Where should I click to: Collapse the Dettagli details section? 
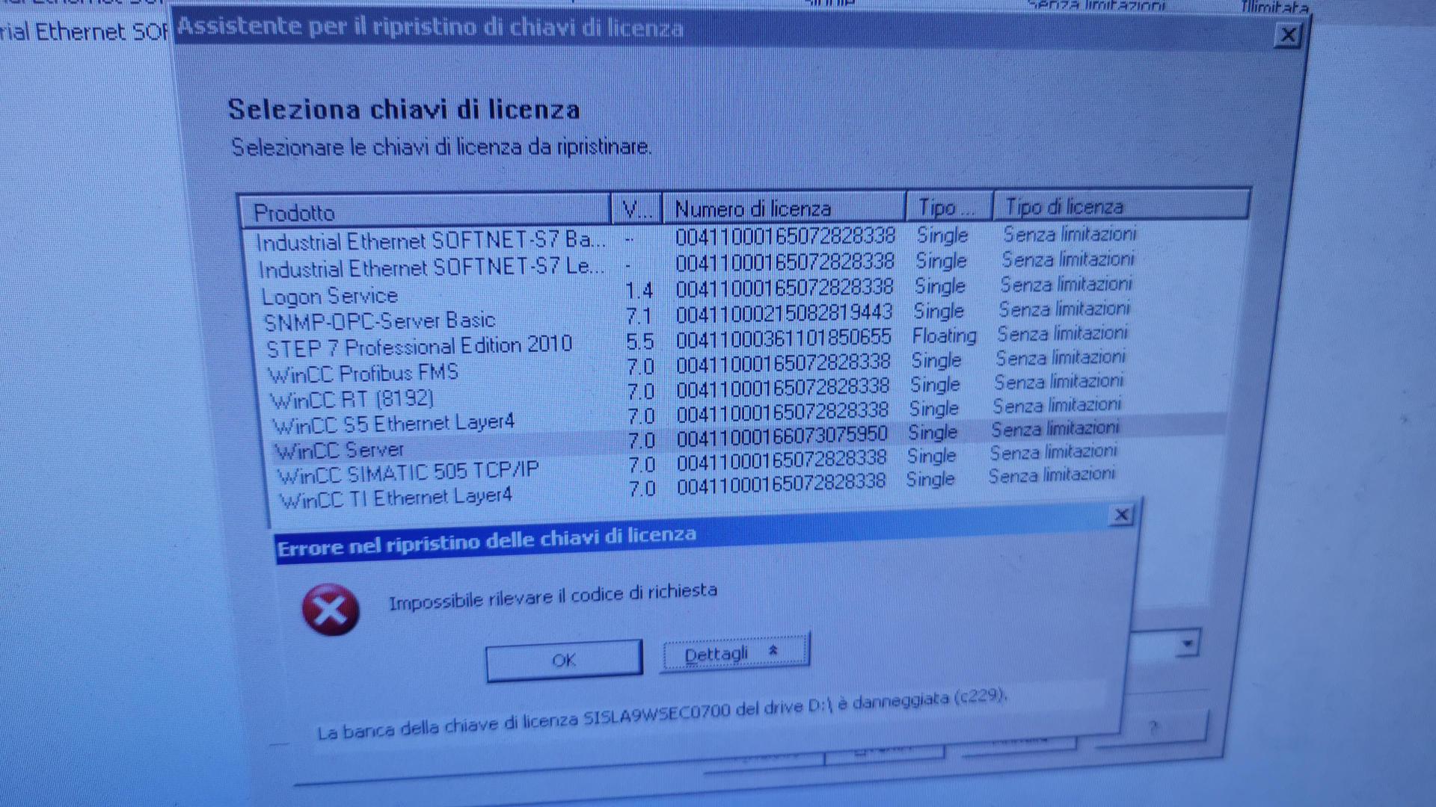click(734, 653)
